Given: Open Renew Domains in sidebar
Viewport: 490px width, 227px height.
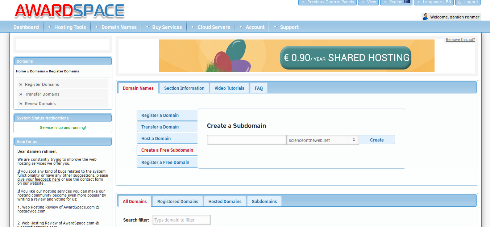Looking at the screenshot, I should tap(63, 103).
